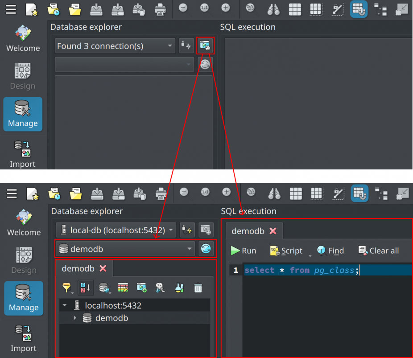This screenshot has width=413, height=358.
Task: Click the connect plug icon next to 'Found 3 connection(s)'
Action: coord(186,46)
